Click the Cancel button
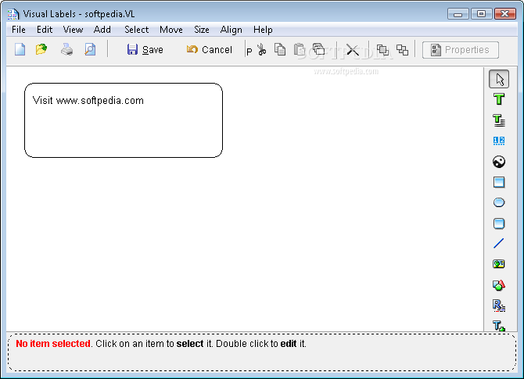Screen dimensions: 524x379 click(x=210, y=50)
